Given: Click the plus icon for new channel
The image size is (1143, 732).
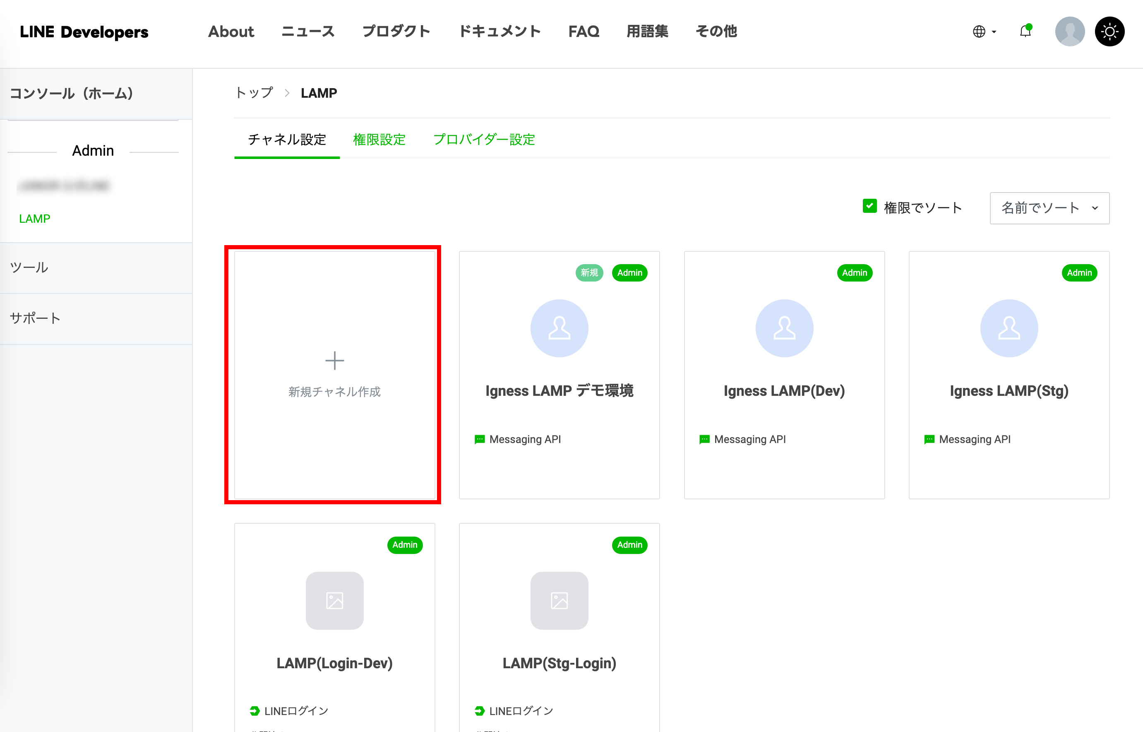Looking at the screenshot, I should click(334, 360).
